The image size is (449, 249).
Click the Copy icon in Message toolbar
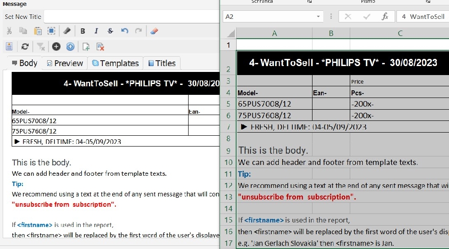tap(23, 31)
